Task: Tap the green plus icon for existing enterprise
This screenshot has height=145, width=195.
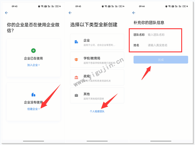Action: tap(33, 51)
